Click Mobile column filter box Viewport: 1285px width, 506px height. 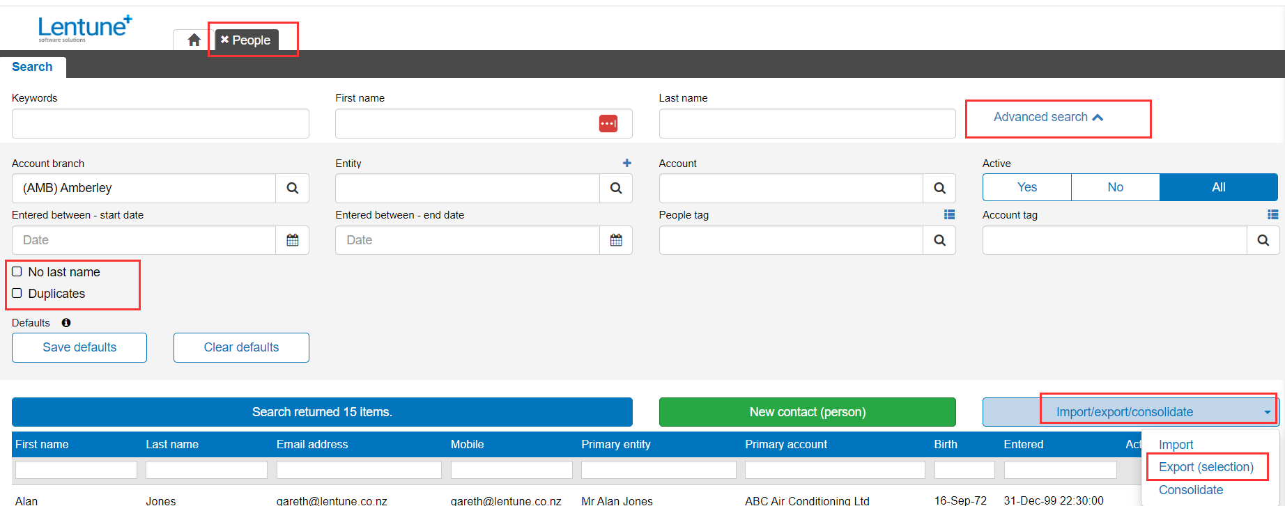511,470
